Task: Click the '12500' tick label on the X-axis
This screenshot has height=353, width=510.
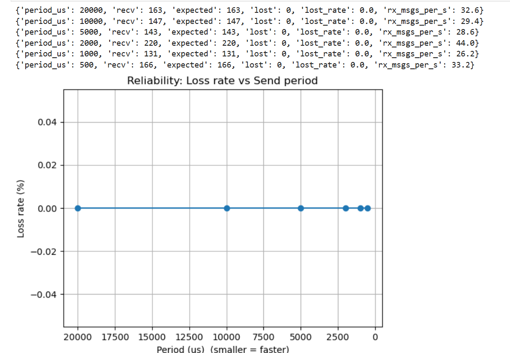Action: click(189, 337)
